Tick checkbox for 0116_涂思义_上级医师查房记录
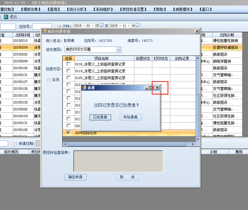The width and height of the screenshot is (248, 210). pos(69,64)
